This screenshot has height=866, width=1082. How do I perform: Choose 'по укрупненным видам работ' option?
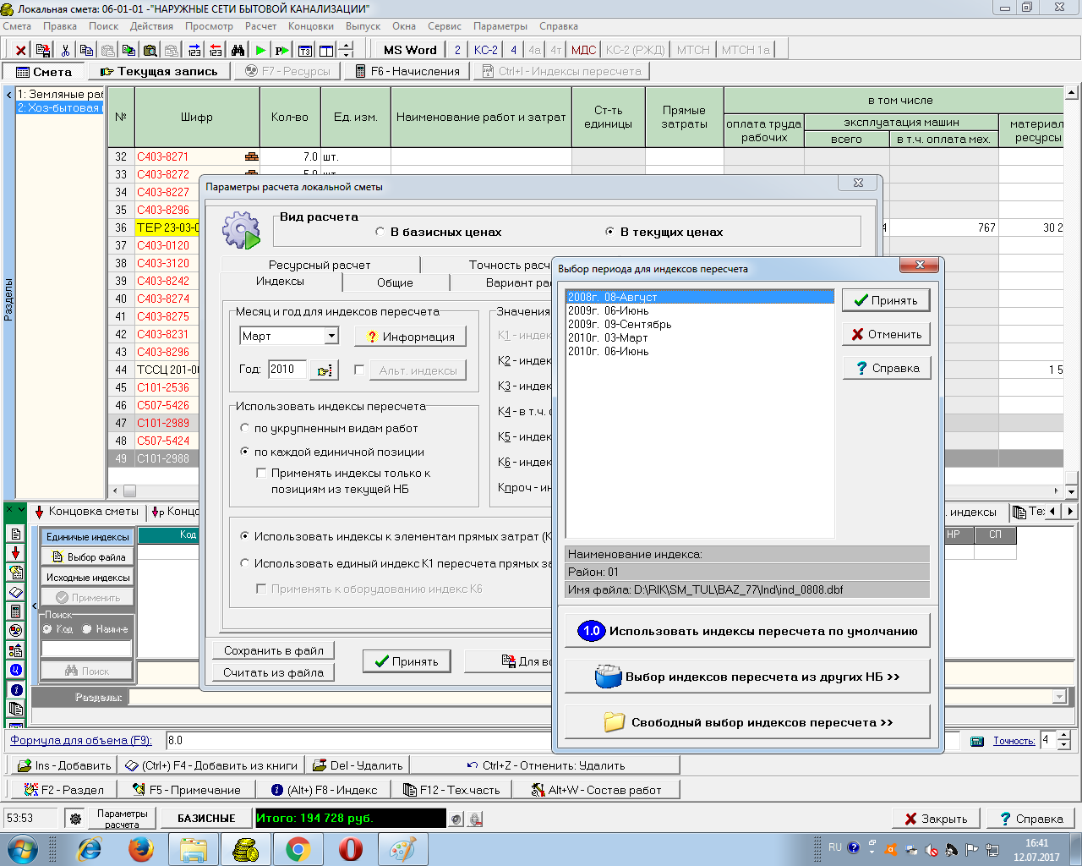tap(245, 429)
